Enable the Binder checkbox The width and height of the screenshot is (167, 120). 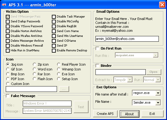tap(97, 66)
